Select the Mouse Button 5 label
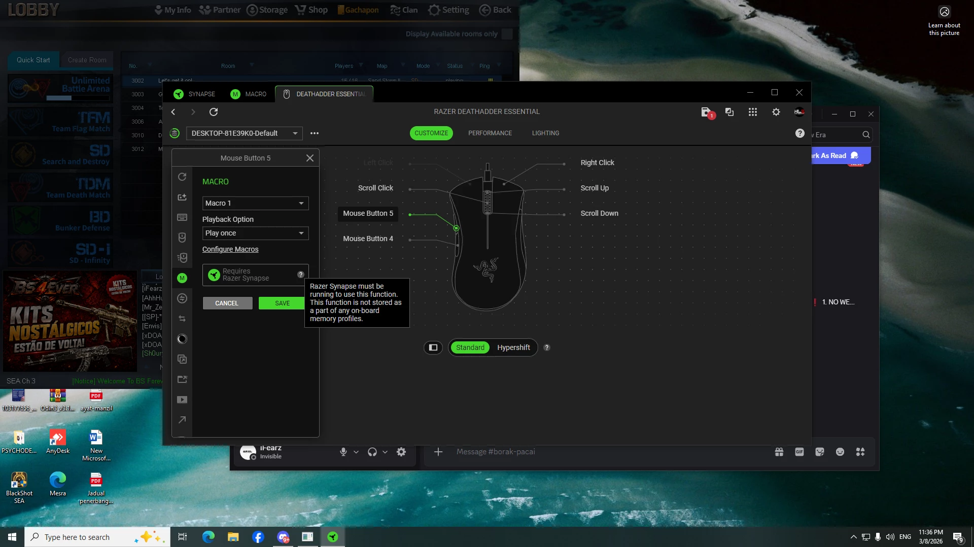Viewport: 974px width, 547px height. click(x=368, y=213)
